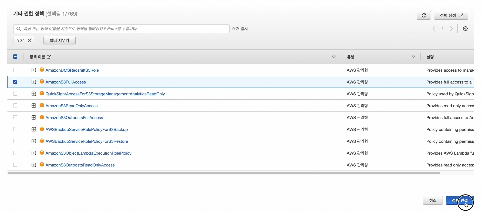482x212 pixels.
Task: Check the QuickSightAccessForS3StorageManagementAnalyticsReadOnly checkbox
Action: pos(15,94)
